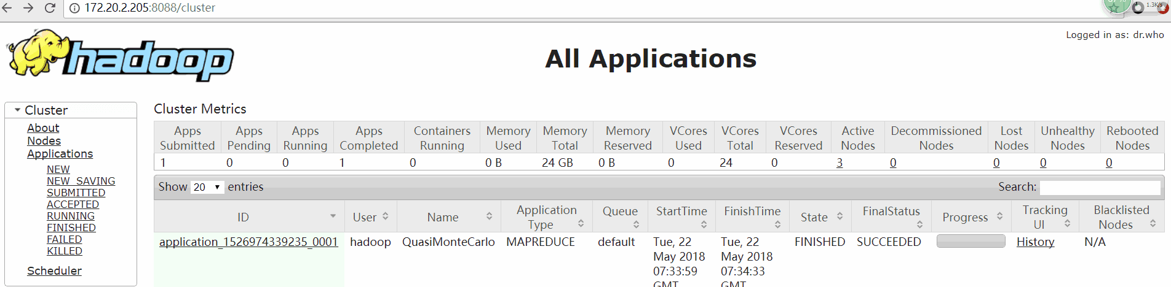This screenshot has width=1171, height=287.
Task: Focus the Search input field
Action: [x=1100, y=187]
